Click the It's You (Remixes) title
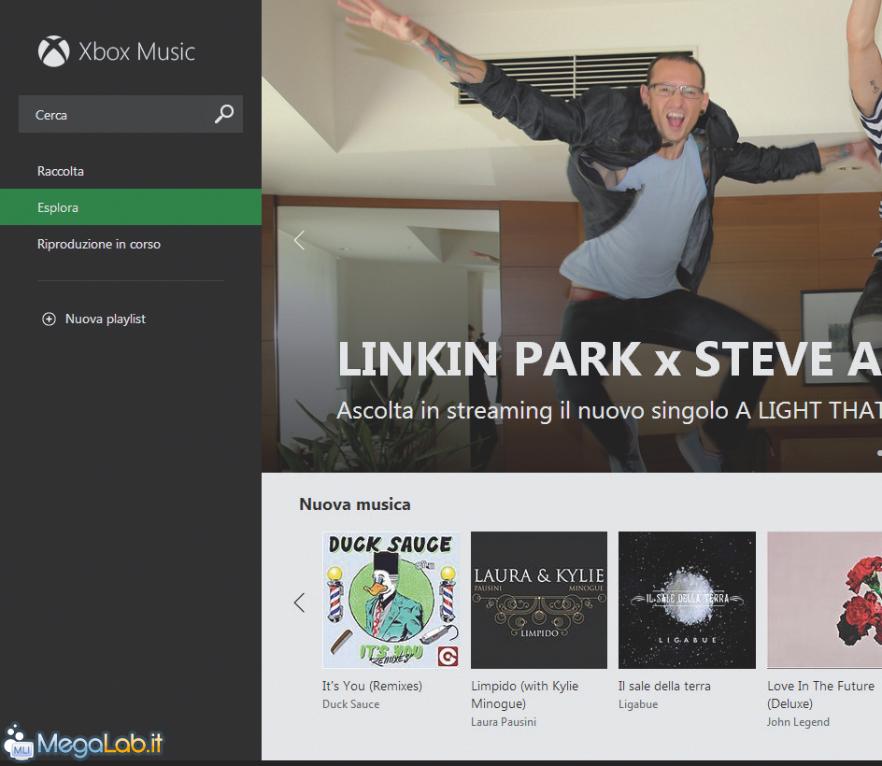This screenshot has width=882, height=766. tap(372, 687)
